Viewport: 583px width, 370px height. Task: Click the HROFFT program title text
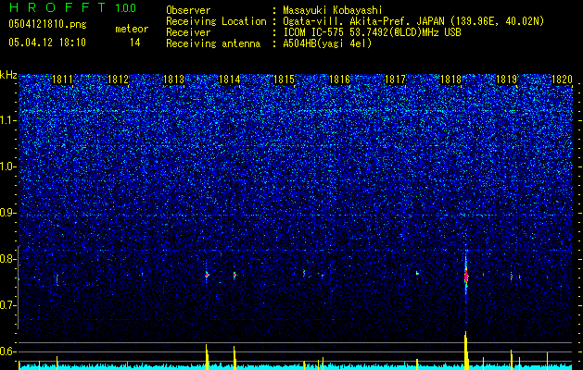click(57, 7)
